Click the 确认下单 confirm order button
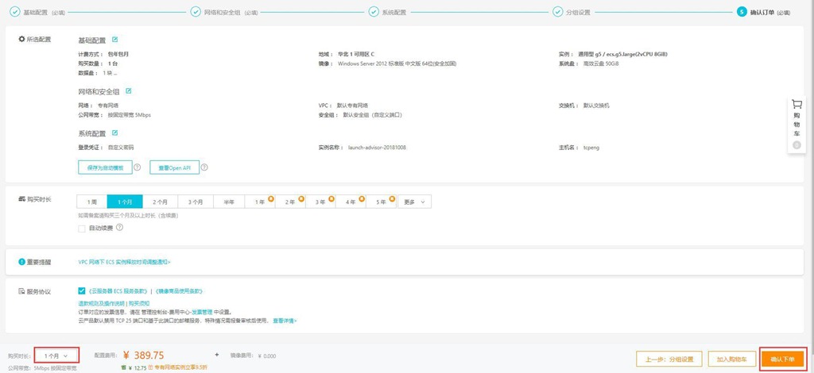Viewport: 814px width, 373px height. pyautogui.click(x=783, y=359)
